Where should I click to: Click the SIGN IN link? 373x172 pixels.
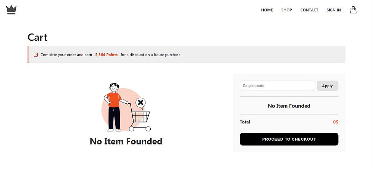coord(333,10)
